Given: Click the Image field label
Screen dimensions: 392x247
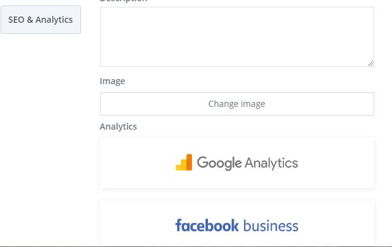Looking at the screenshot, I should 112,81.
